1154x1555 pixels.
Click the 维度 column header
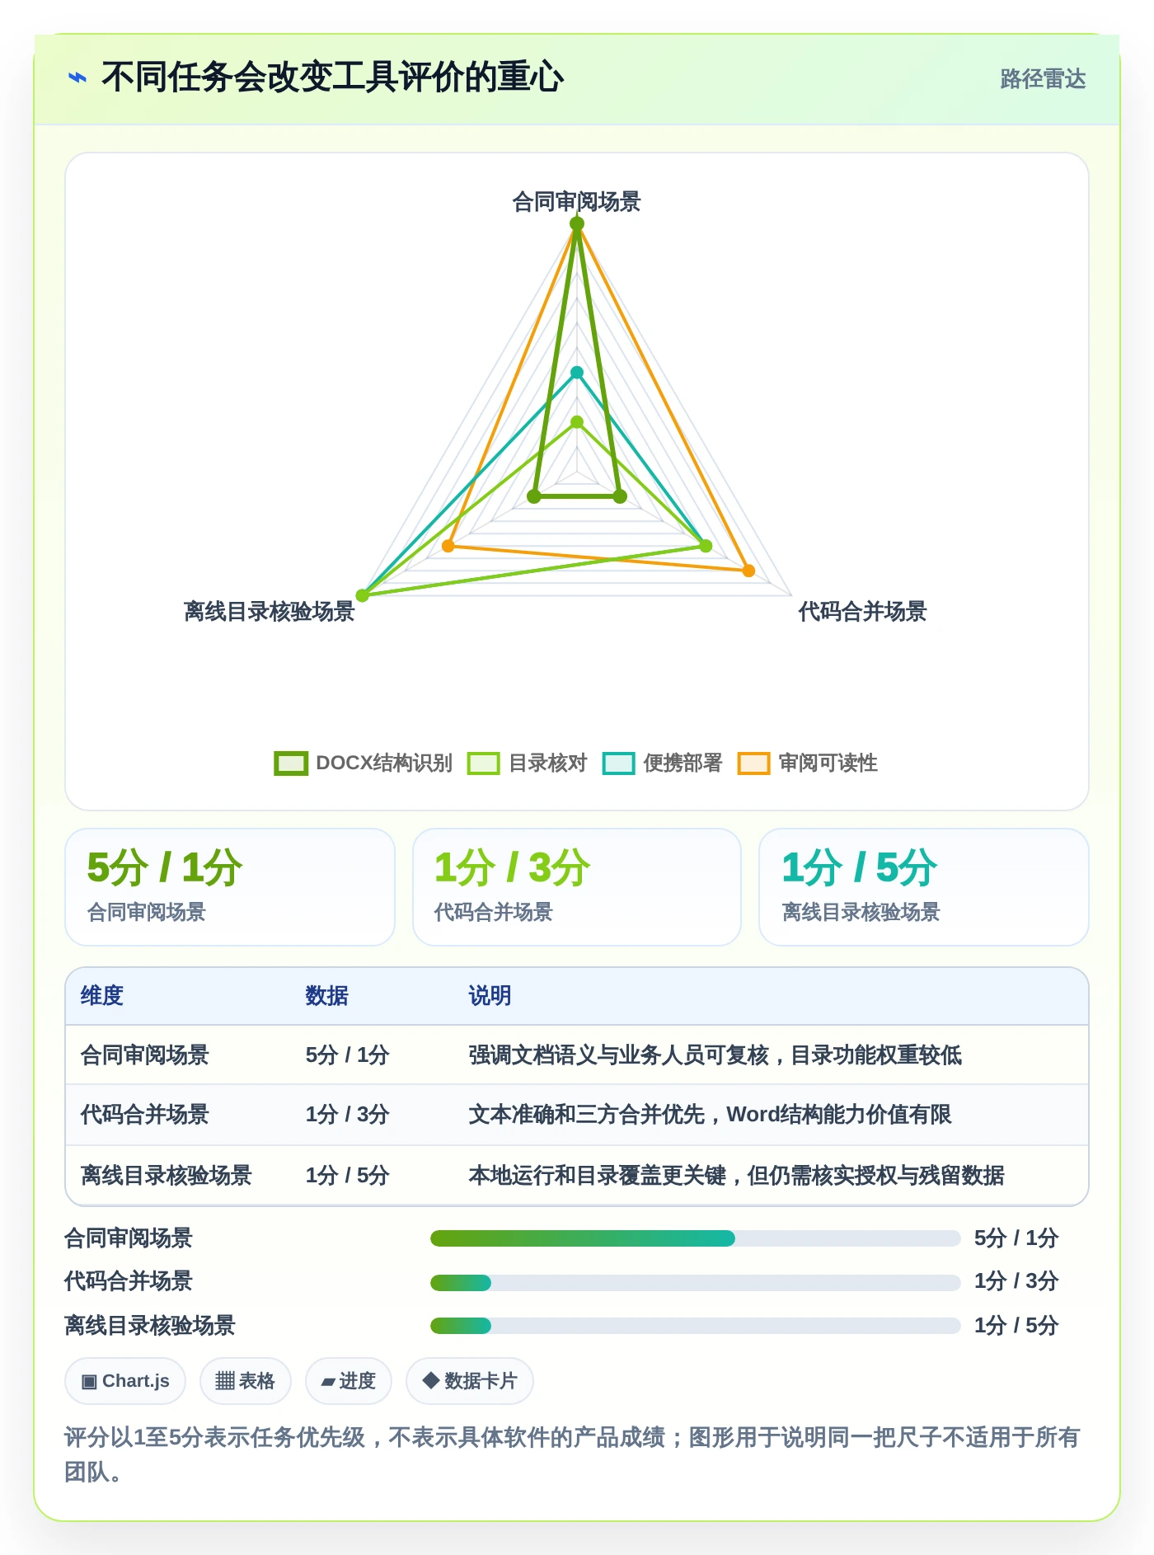[102, 996]
